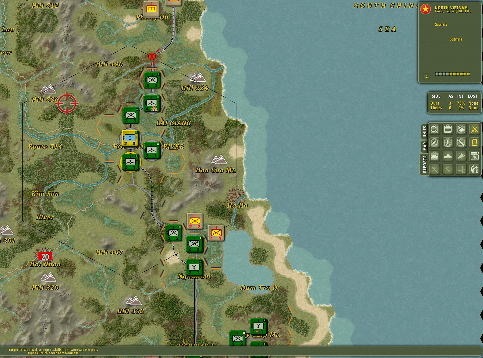Click the LAI GIANG map label
The height and width of the screenshot is (358, 483).
(174, 123)
